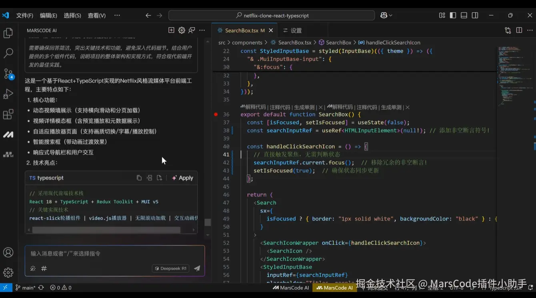Open the 查看(V) menu
The height and width of the screenshot is (298, 536).
click(97, 16)
